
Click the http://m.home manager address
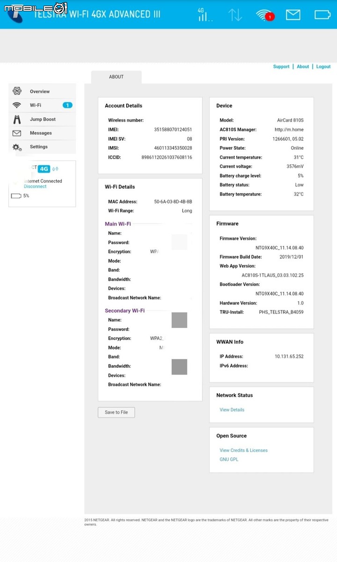pyautogui.click(x=289, y=130)
